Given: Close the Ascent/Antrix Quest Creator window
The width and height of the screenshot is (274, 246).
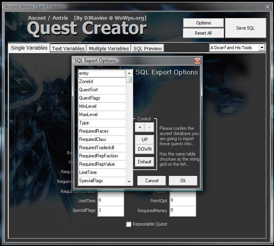Looking at the screenshot, I should tap(267, 7).
